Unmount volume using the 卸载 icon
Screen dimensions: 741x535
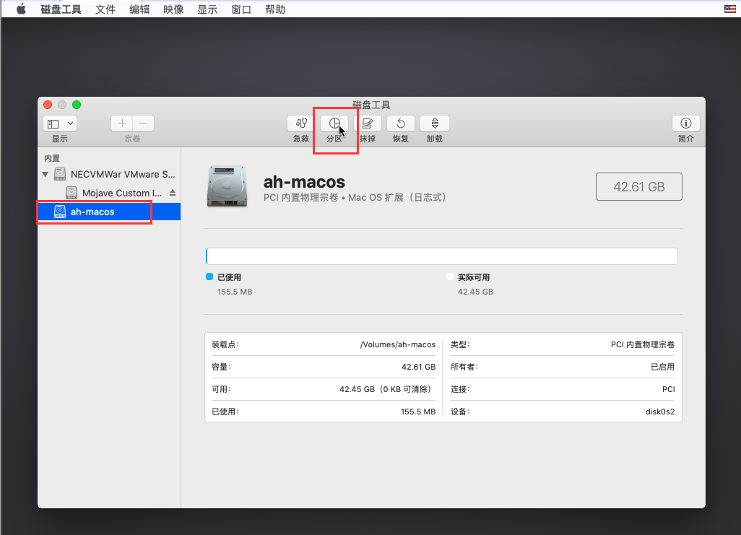[x=434, y=123]
